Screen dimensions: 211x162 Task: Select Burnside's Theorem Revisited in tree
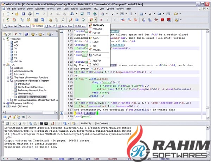pyautogui.click(x=32, y=97)
